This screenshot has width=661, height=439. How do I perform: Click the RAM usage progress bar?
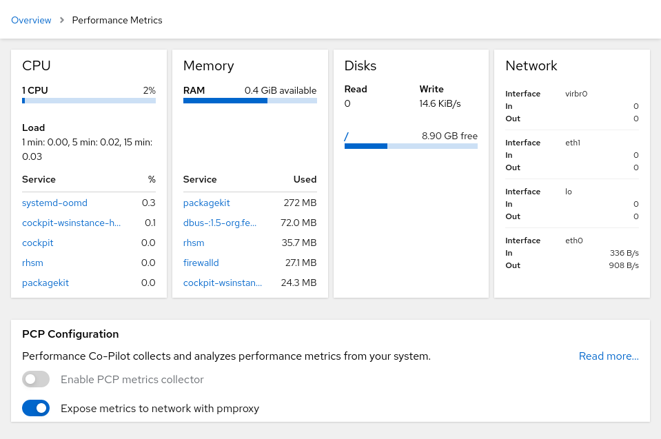[250, 101]
